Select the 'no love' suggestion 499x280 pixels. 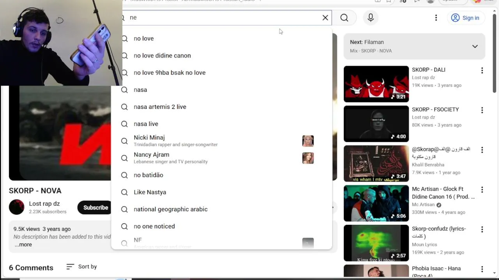coord(221,38)
